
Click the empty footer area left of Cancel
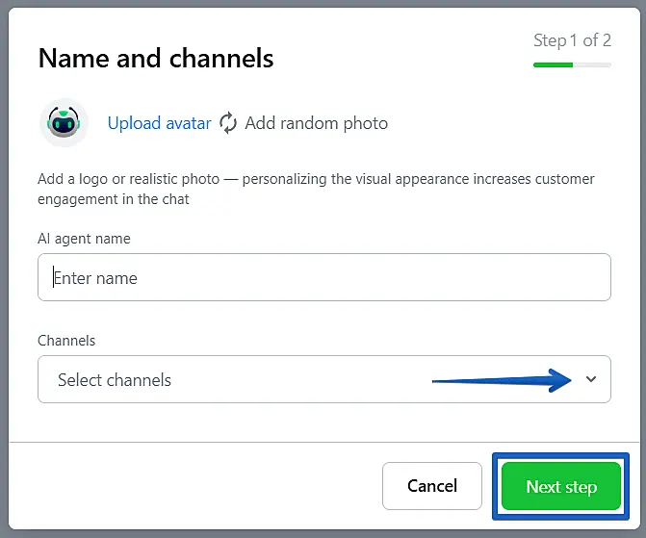click(x=193, y=486)
